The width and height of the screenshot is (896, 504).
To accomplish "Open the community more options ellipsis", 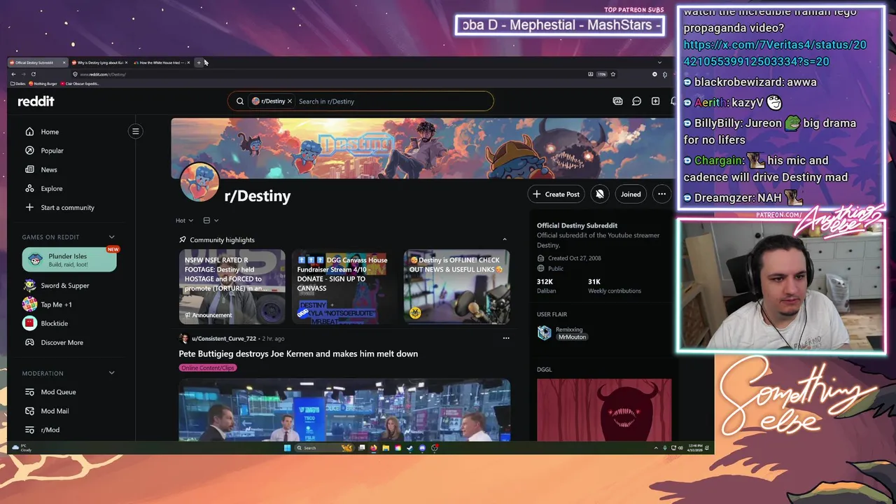I will coord(661,194).
